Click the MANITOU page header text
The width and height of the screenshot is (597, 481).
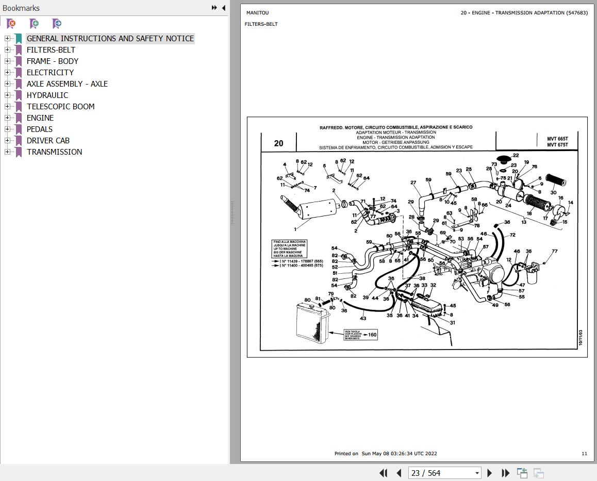click(x=257, y=12)
